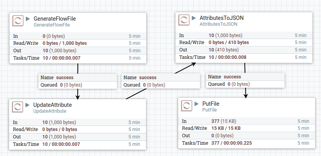Select the AttributesToJSON processor title
The height and width of the screenshot is (156, 321).
(x=222, y=18)
